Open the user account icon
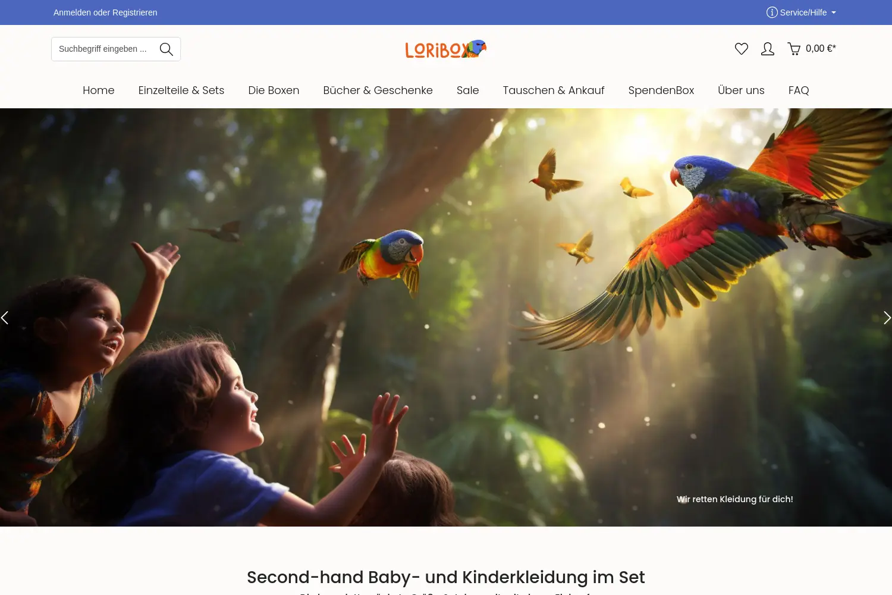This screenshot has width=892, height=595. [x=768, y=49]
